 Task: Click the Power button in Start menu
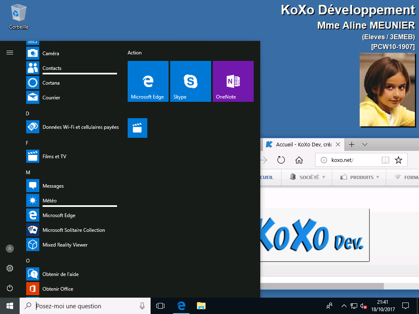pyautogui.click(x=10, y=288)
